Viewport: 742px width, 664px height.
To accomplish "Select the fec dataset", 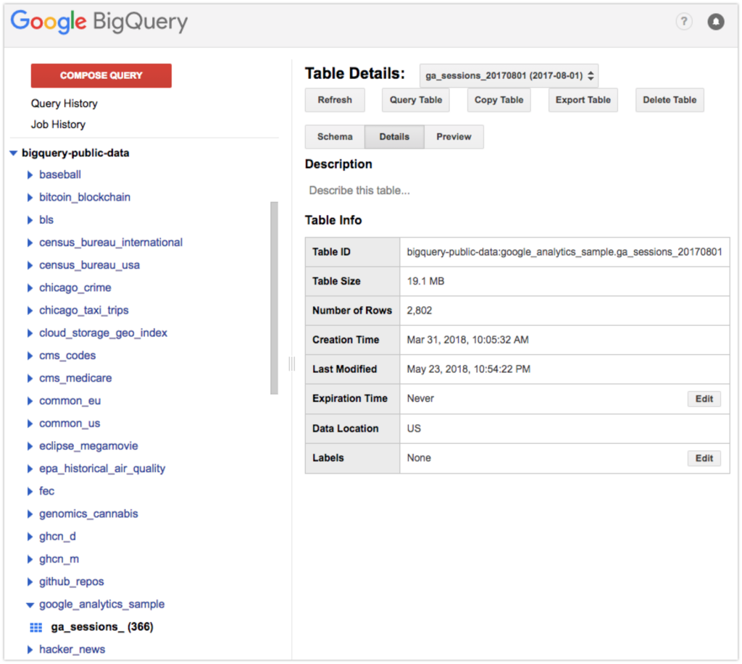I will (46, 492).
